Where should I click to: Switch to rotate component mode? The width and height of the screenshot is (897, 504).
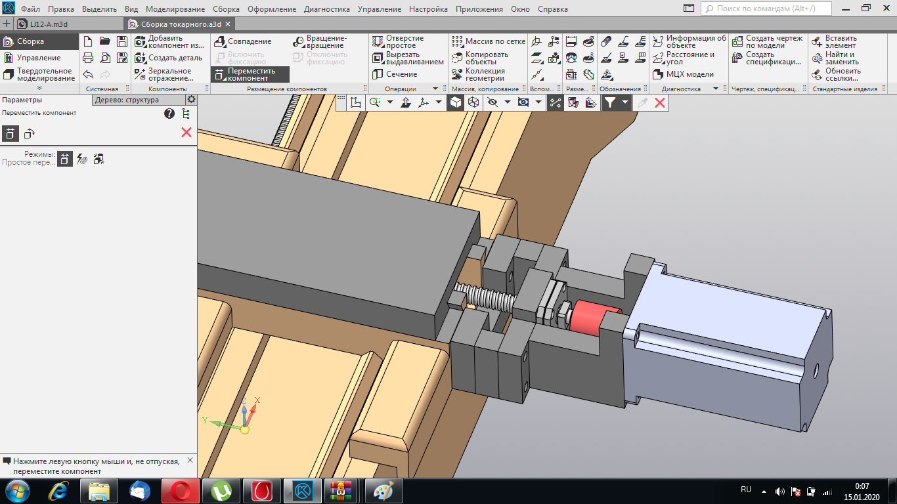pyautogui.click(x=29, y=133)
